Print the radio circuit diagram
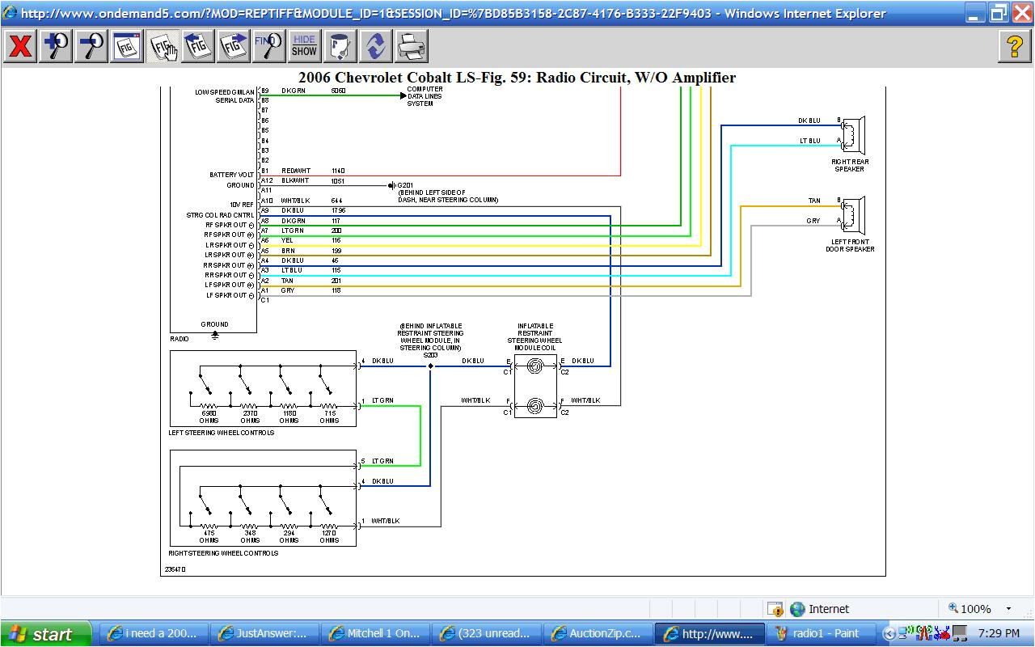The image size is (1035, 647). coord(412,45)
